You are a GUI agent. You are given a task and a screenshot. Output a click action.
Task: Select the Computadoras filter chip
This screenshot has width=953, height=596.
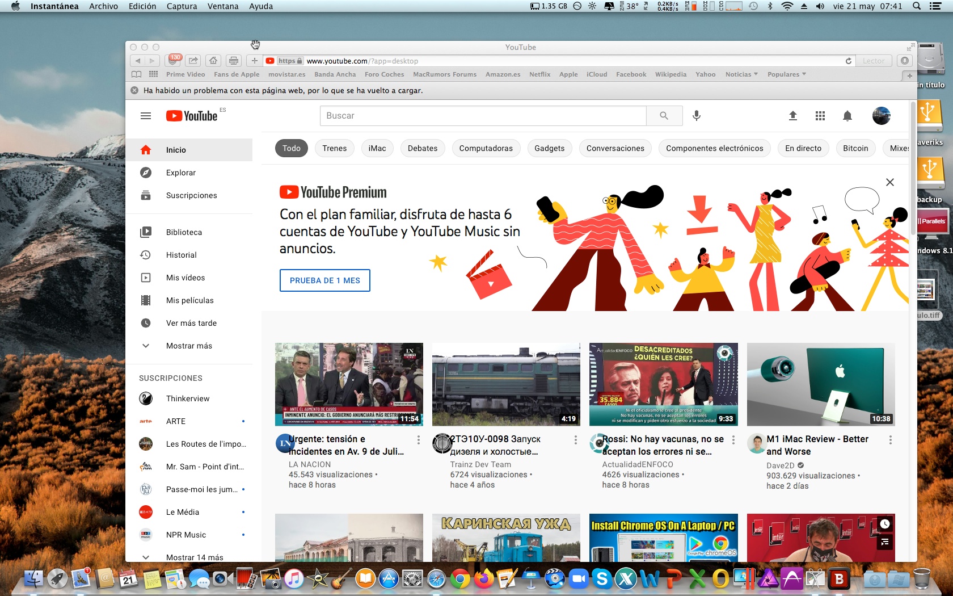tap(486, 148)
